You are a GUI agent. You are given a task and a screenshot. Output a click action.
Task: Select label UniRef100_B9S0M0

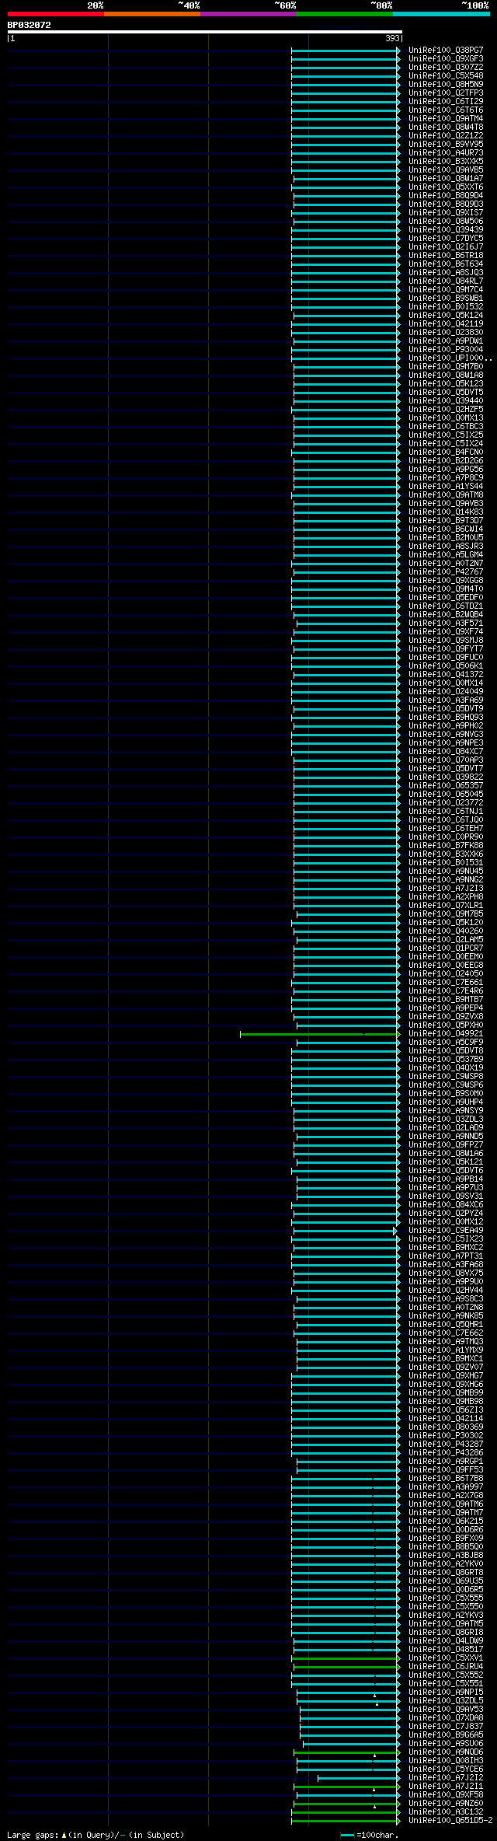pos(446,1093)
